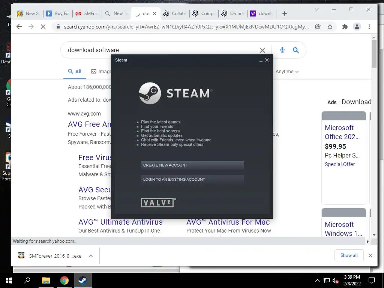Open the Free Virus sublink
384x288 pixels.
(x=95, y=157)
